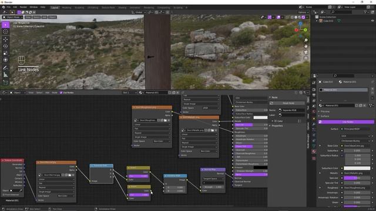Open the Edit menu
This screenshot has width=376, height=211.
click(x=15, y=7)
